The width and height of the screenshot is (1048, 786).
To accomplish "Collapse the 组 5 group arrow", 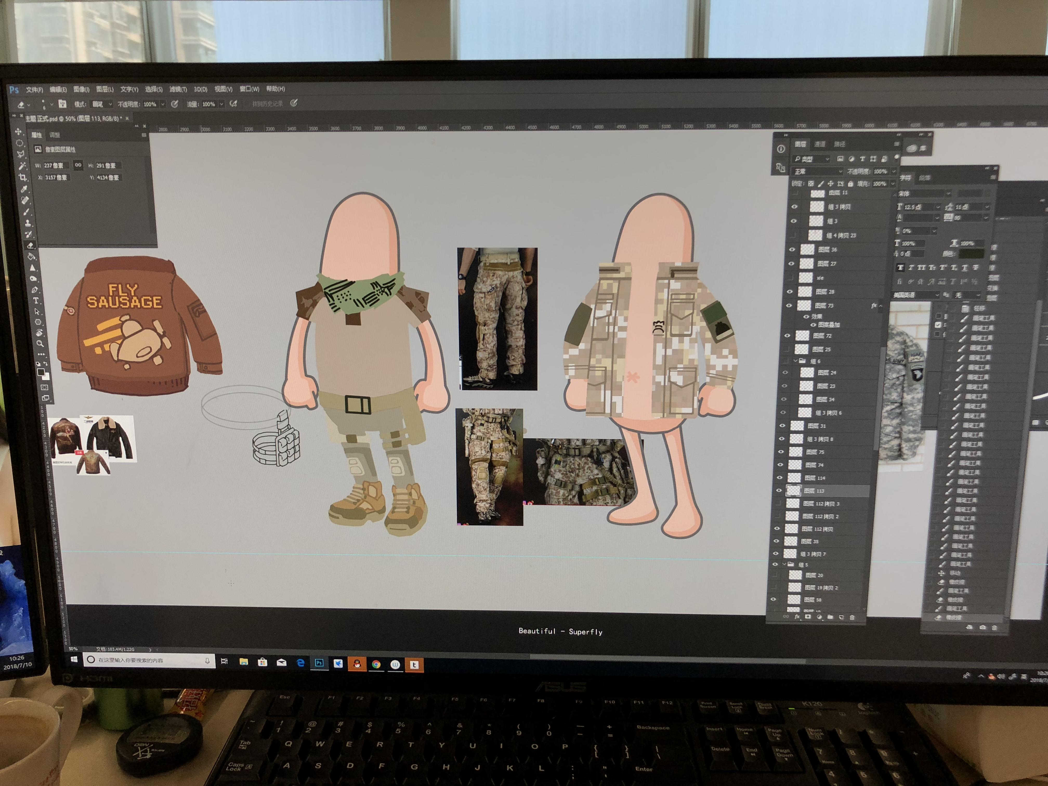I will (784, 564).
